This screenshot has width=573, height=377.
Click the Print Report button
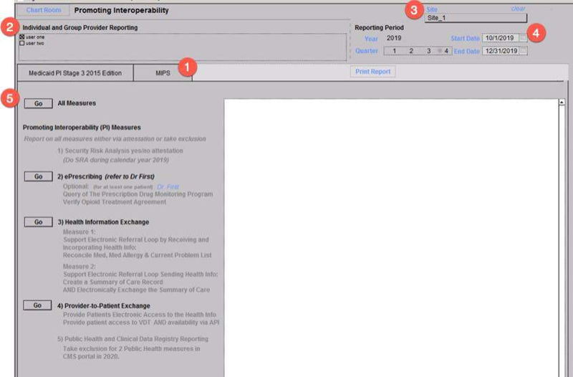click(x=372, y=72)
